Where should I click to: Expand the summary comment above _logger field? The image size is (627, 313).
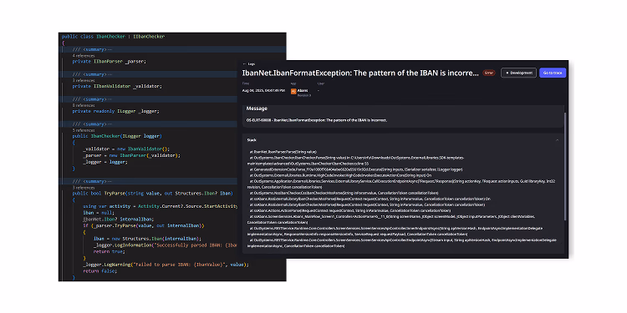coord(92,99)
